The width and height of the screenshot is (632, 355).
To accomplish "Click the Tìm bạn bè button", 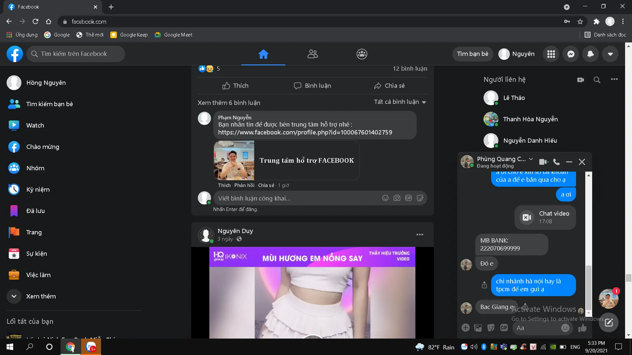I will point(472,54).
